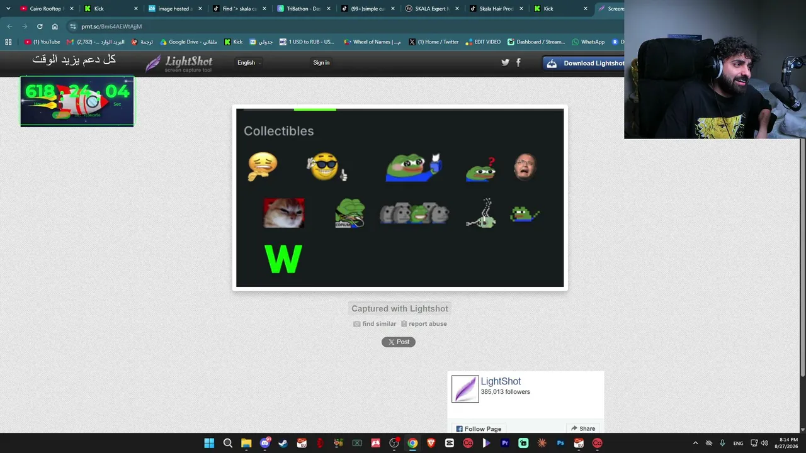Click the Collectibles heading in the screenshot

[279, 131]
